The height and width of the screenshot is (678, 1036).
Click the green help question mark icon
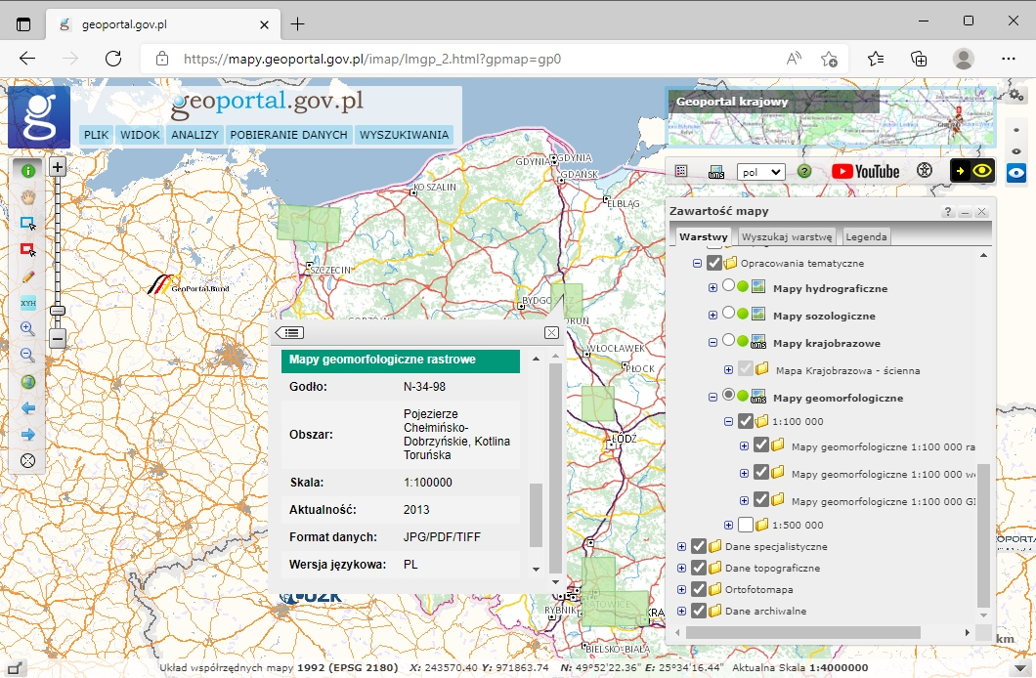(x=804, y=171)
